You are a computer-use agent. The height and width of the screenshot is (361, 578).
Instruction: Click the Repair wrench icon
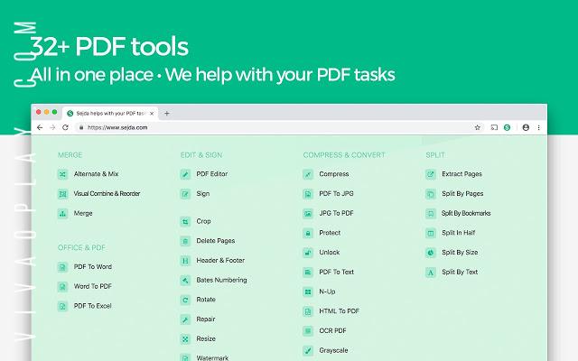pos(185,319)
